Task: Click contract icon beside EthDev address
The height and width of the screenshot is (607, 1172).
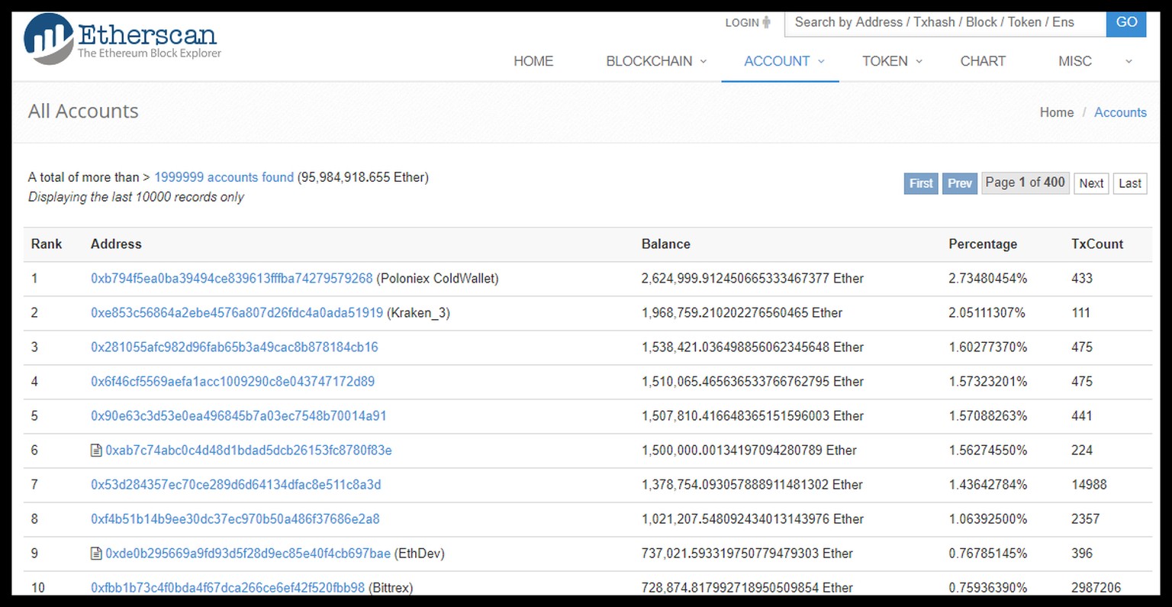Action: 96,554
